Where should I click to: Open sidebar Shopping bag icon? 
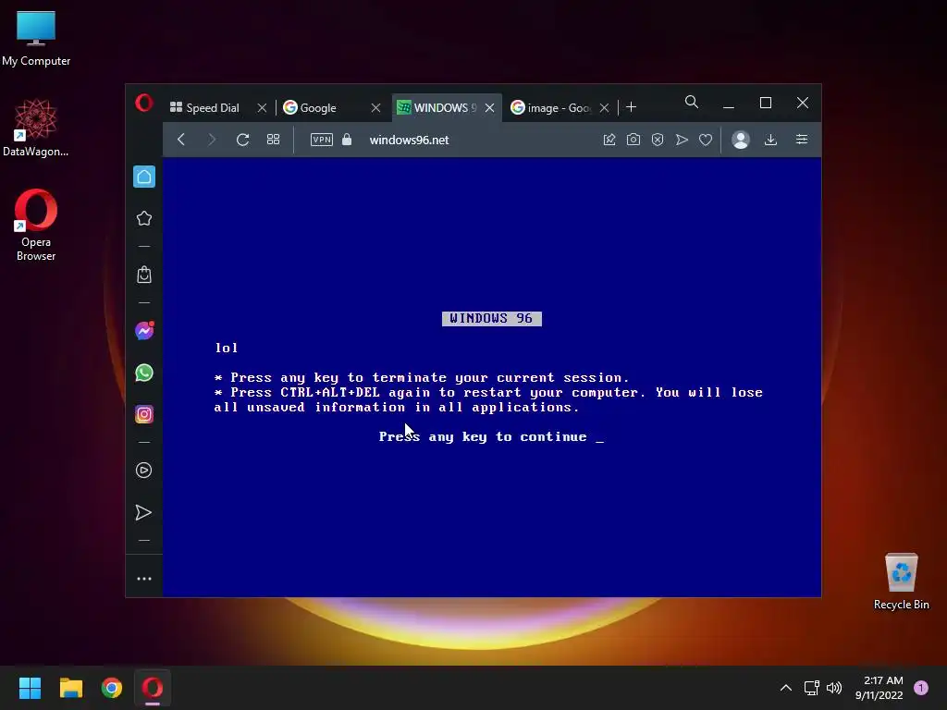pos(143,275)
